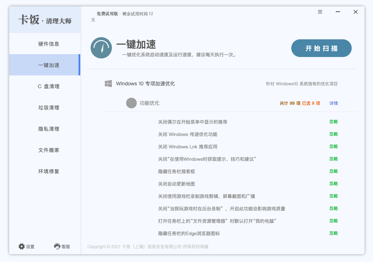Switch to the 文件搬家 tab
This screenshot has height=262, width=373.
[45, 150]
